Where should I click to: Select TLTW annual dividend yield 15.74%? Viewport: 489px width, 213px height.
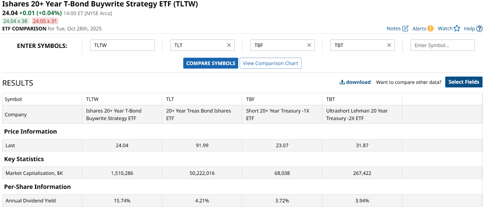pos(122,201)
